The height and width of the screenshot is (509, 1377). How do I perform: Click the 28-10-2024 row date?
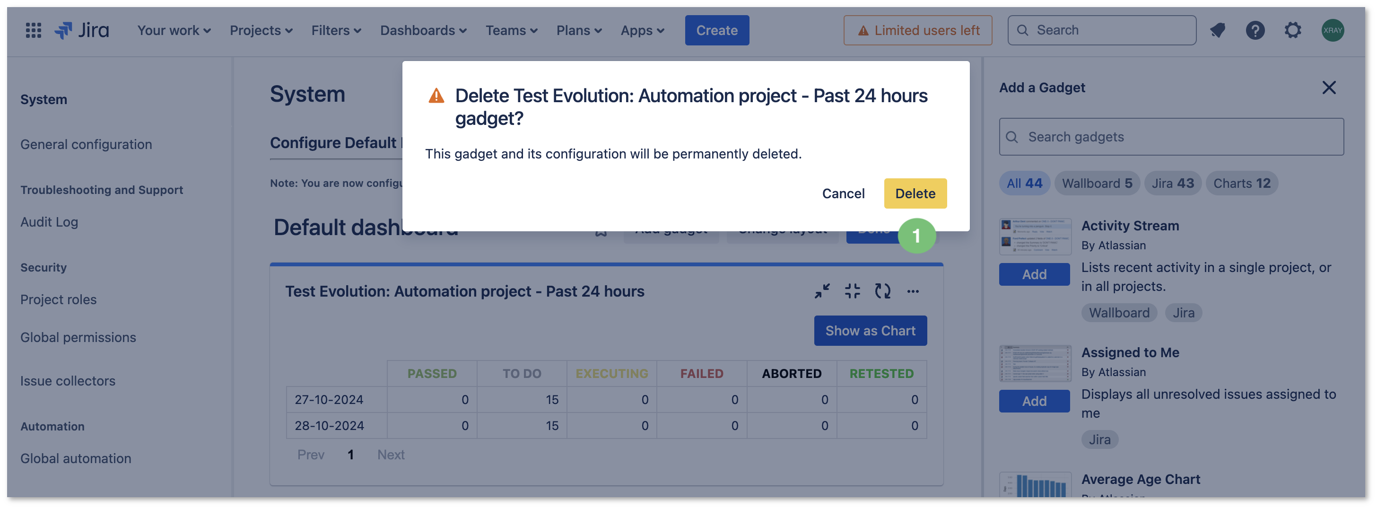pos(329,426)
